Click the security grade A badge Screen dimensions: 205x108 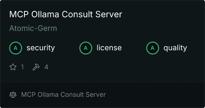pyautogui.click(x=16, y=48)
